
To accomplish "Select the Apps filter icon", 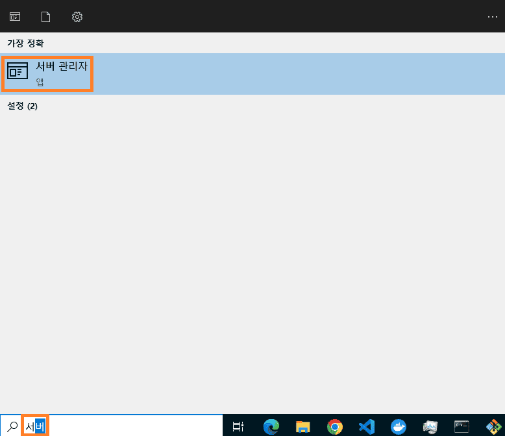I will pos(15,17).
